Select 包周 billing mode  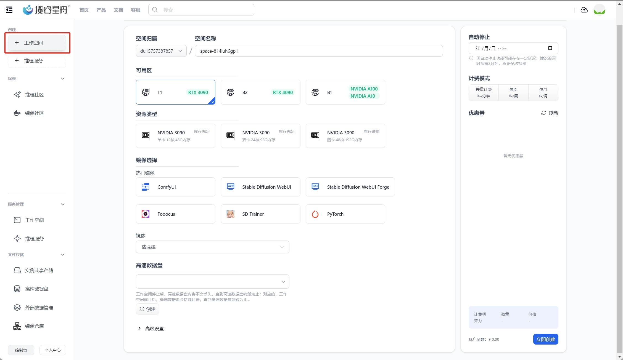513,93
